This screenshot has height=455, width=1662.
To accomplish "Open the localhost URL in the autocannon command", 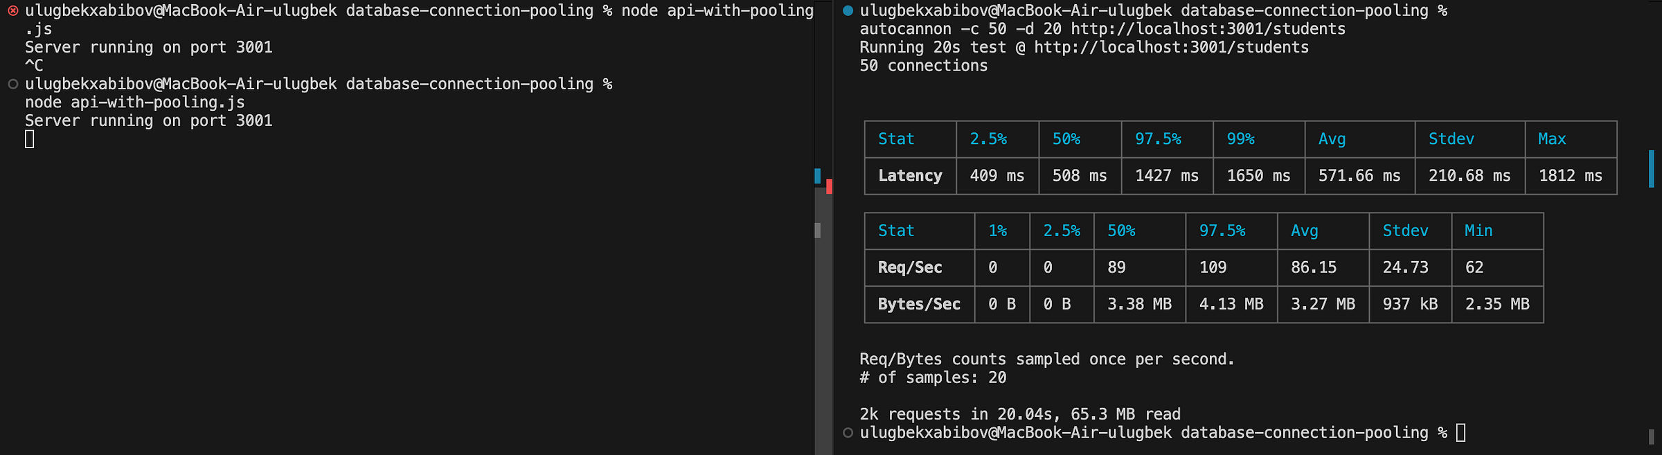I will (1208, 29).
